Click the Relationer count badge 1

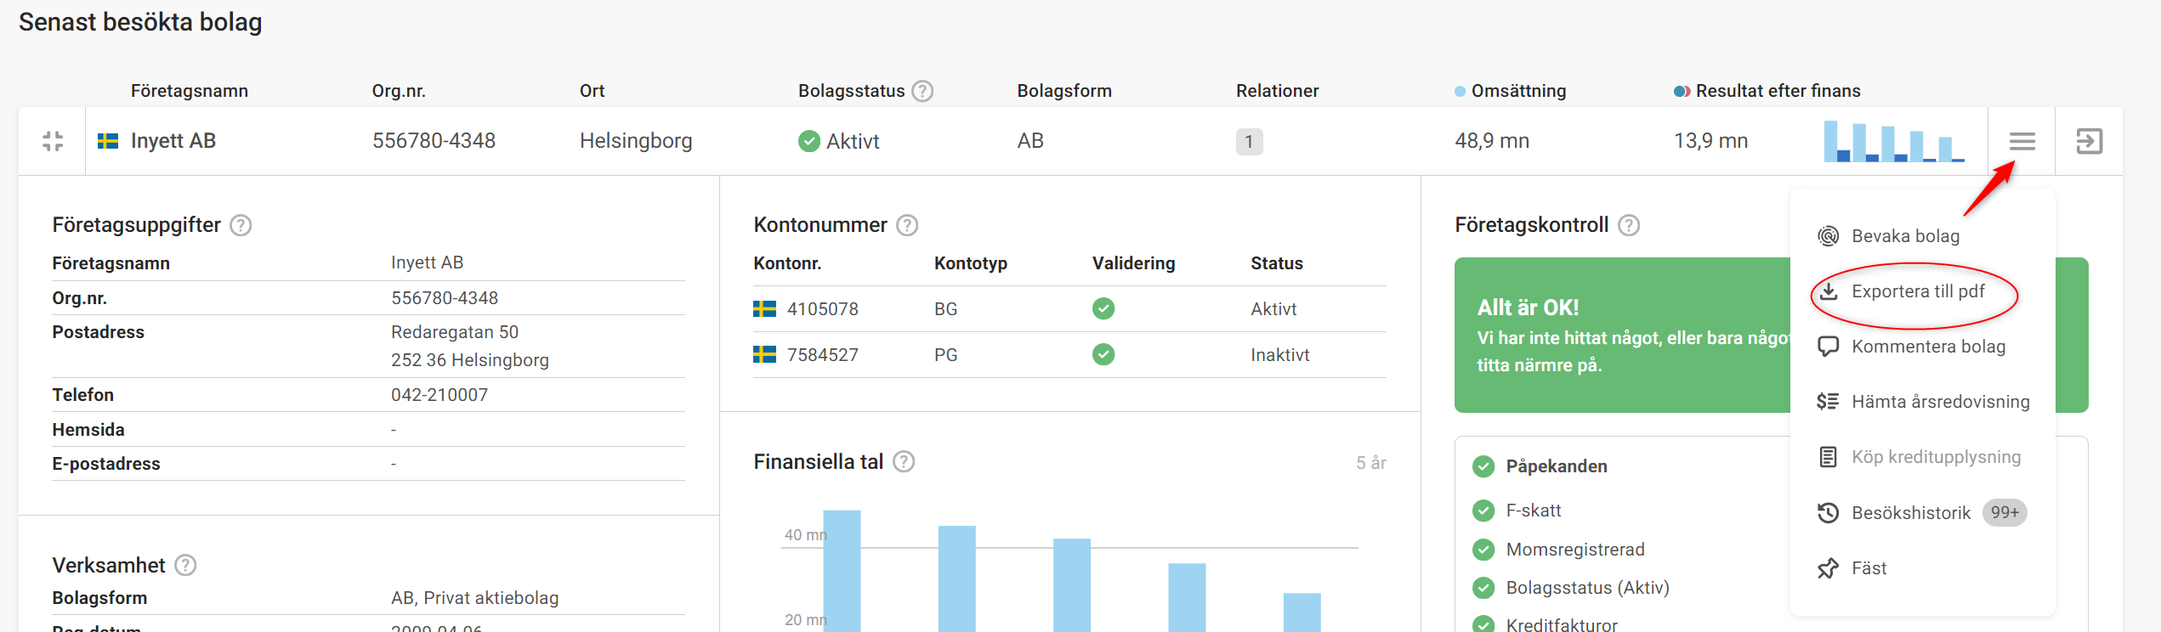[1249, 141]
